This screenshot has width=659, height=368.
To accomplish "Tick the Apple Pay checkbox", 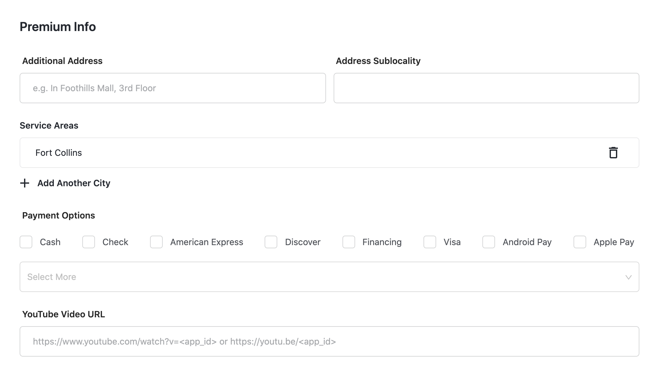I will click(x=580, y=242).
